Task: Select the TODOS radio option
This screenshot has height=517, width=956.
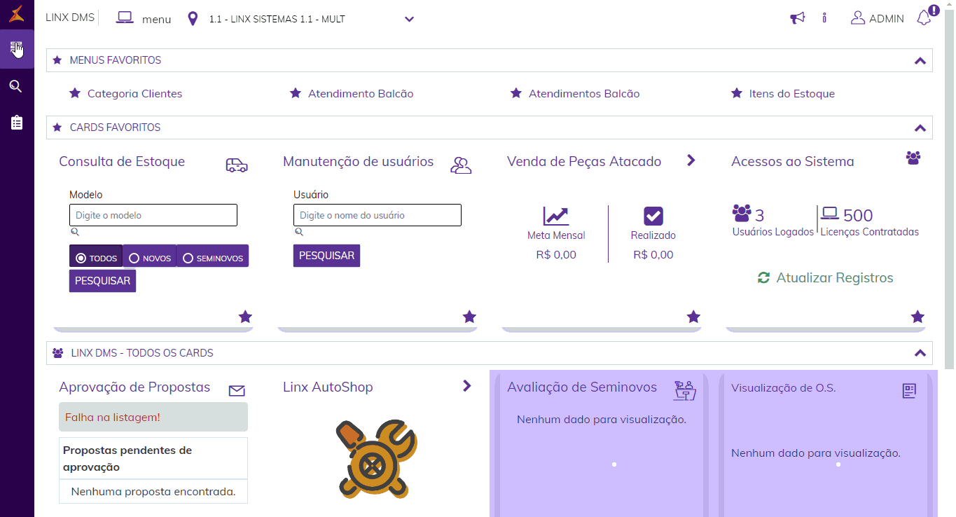Action: pos(96,256)
